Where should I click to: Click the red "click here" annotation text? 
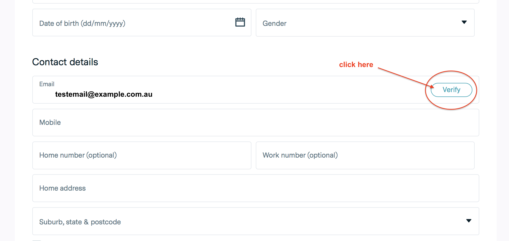pos(356,64)
